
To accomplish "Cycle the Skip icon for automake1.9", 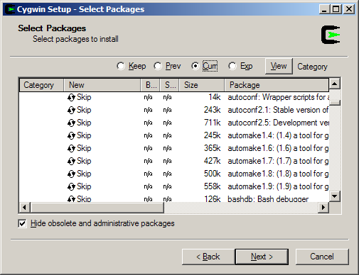I will coord(71,186).
